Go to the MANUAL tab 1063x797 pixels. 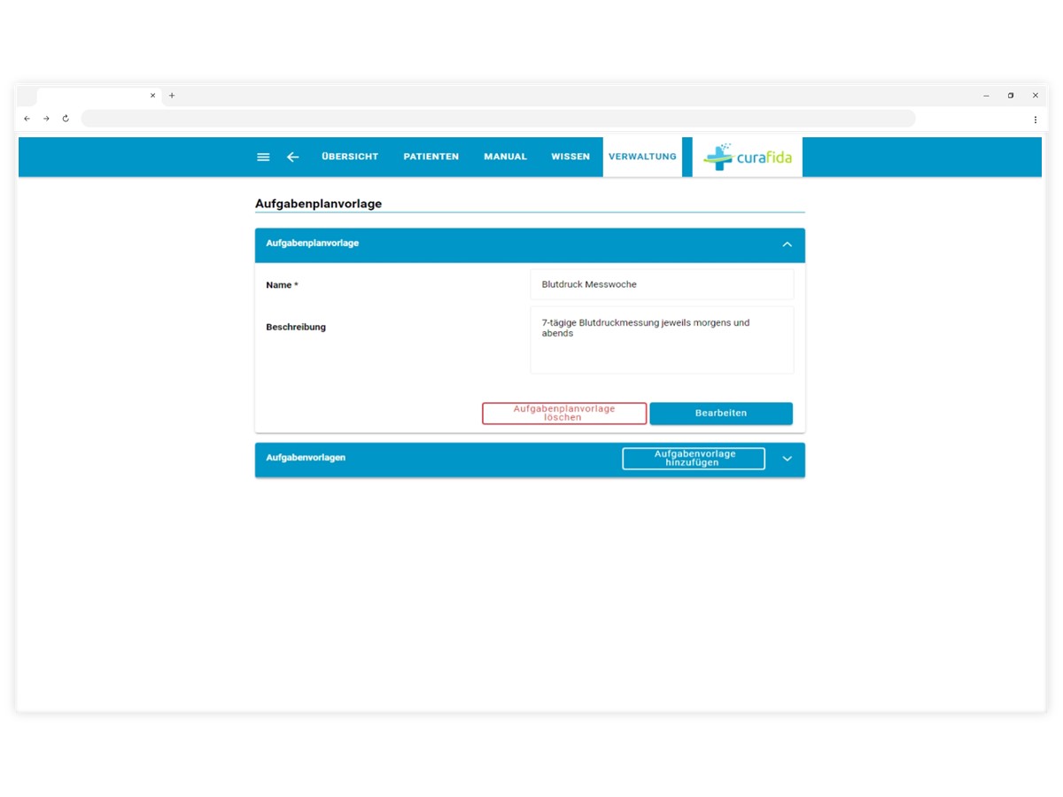pyautogui.click(x=505, y=157)
